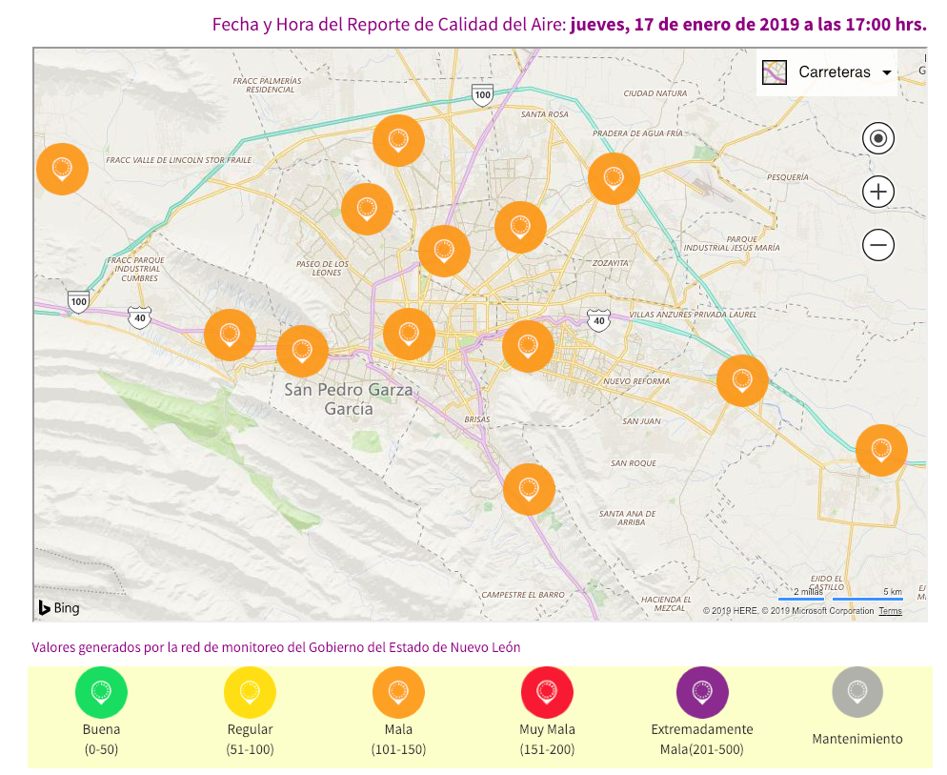Click the marker near Fracc Valle de Lincoln
Viewport: 947px width, 775px height.
tap(62, 169)
